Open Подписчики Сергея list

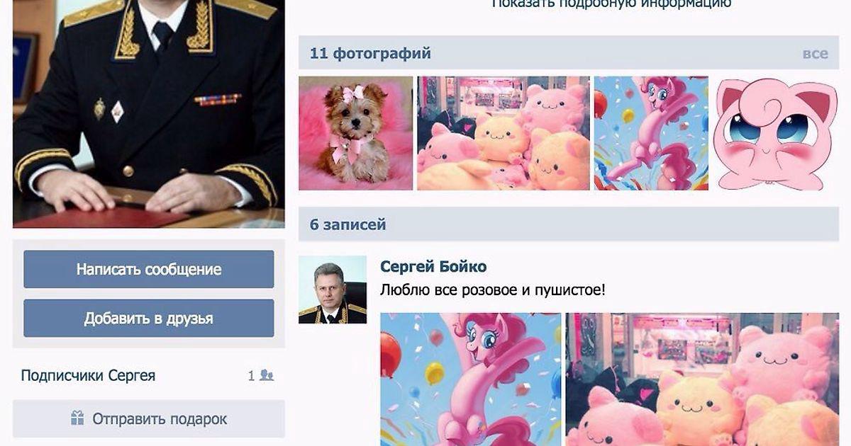[x=88, y=375]
